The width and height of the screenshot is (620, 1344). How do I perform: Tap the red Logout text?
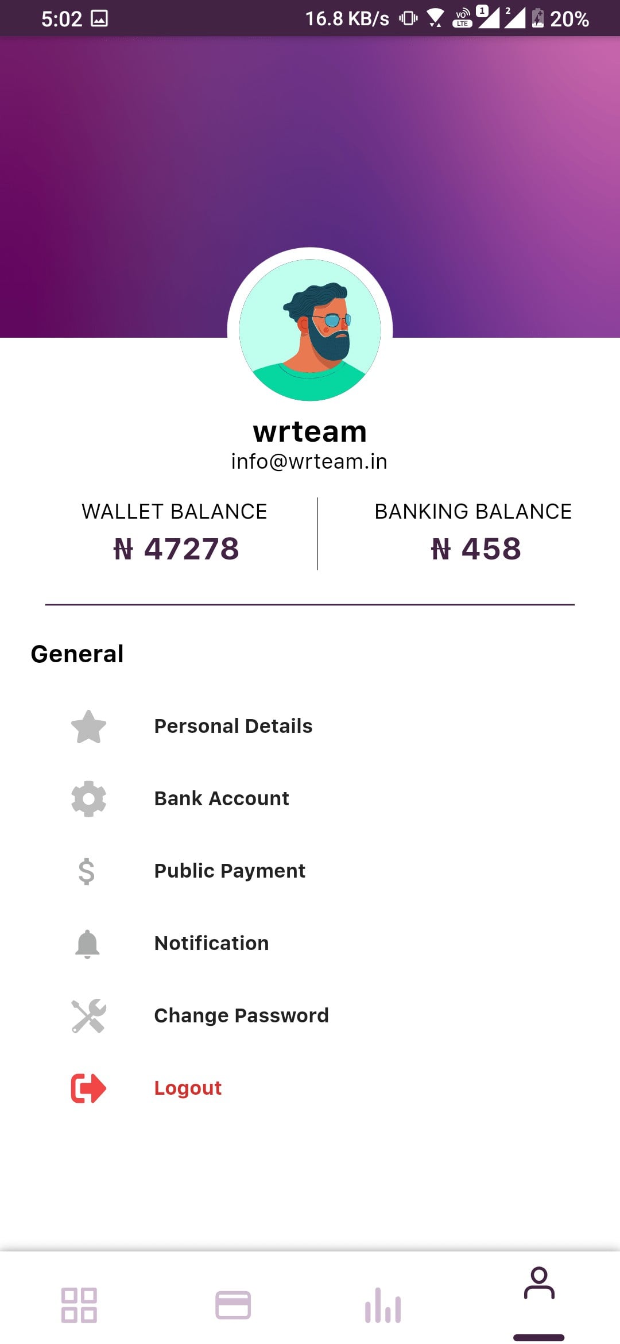coord(188,1088)
